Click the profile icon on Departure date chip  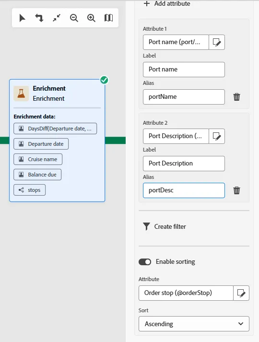pyautogui.click(x=21, y=144)
